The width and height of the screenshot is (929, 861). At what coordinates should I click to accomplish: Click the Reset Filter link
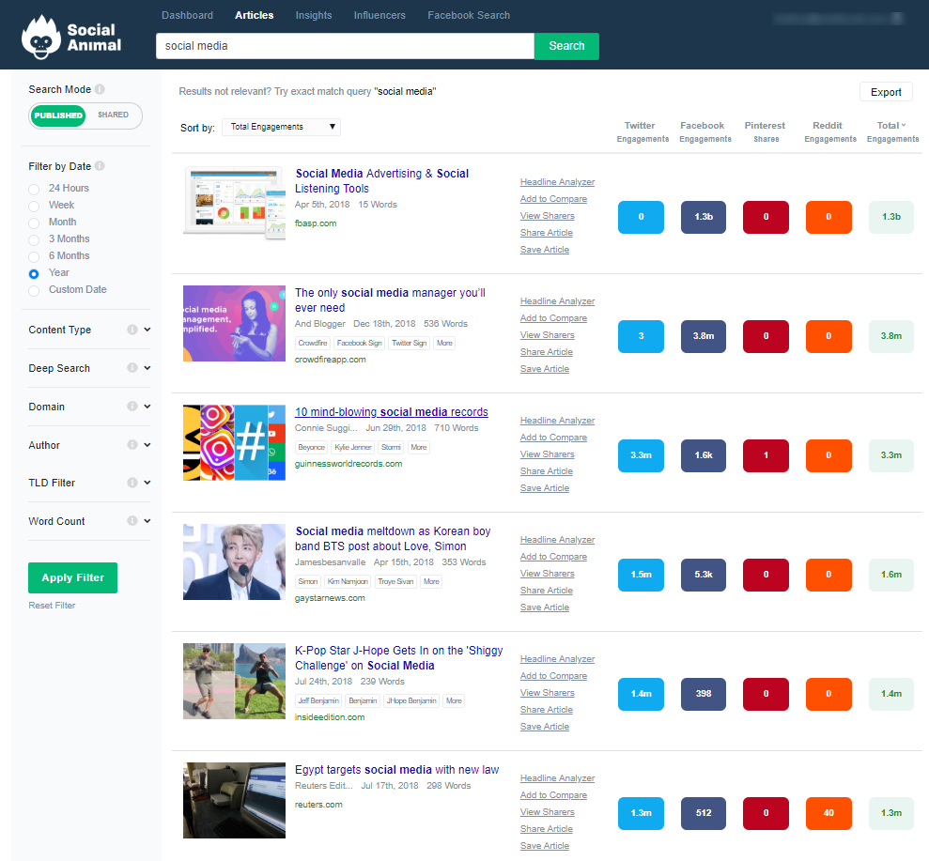[x=53, y=606]
